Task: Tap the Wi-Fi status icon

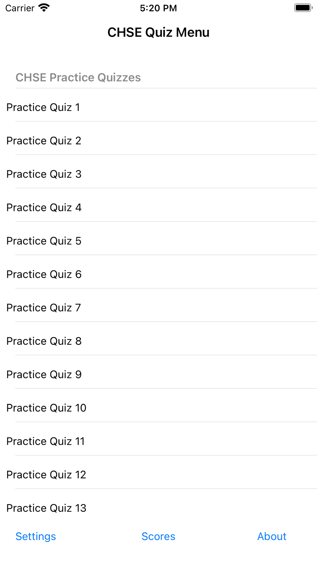Action: click(x=44, y=8)
